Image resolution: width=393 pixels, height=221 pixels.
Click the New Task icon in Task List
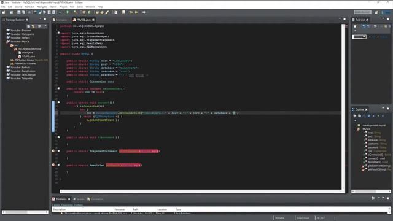355,26
